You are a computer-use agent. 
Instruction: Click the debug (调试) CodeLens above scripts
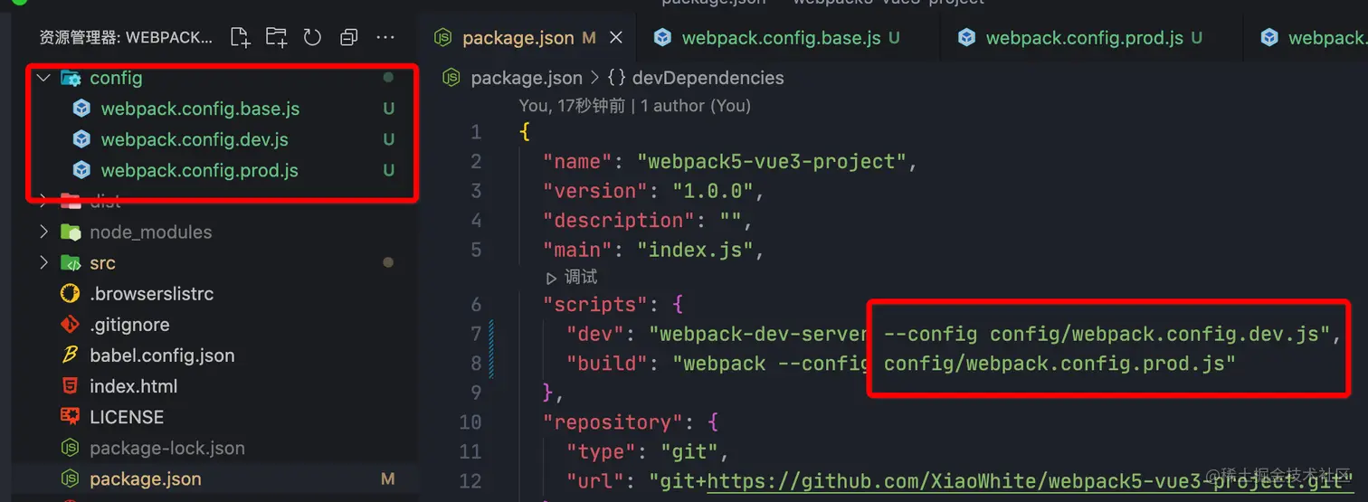pyautogui.click(x=572, y=277)
